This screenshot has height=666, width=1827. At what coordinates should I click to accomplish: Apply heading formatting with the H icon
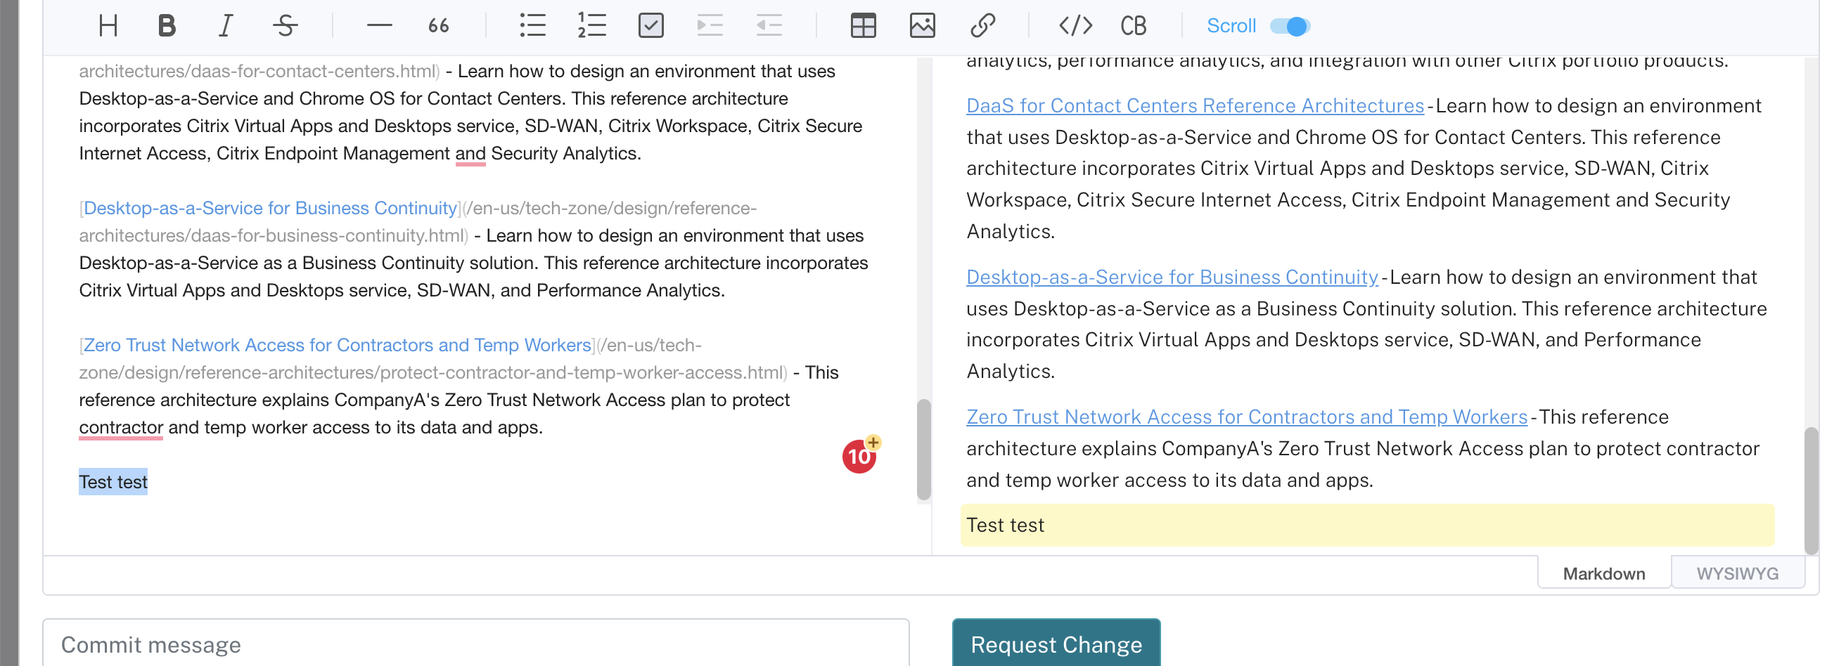tap(108, 26)
